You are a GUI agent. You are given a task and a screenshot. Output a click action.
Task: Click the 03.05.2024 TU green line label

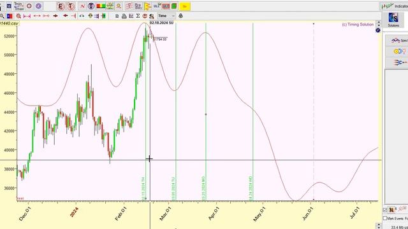(x=173, y=189)
